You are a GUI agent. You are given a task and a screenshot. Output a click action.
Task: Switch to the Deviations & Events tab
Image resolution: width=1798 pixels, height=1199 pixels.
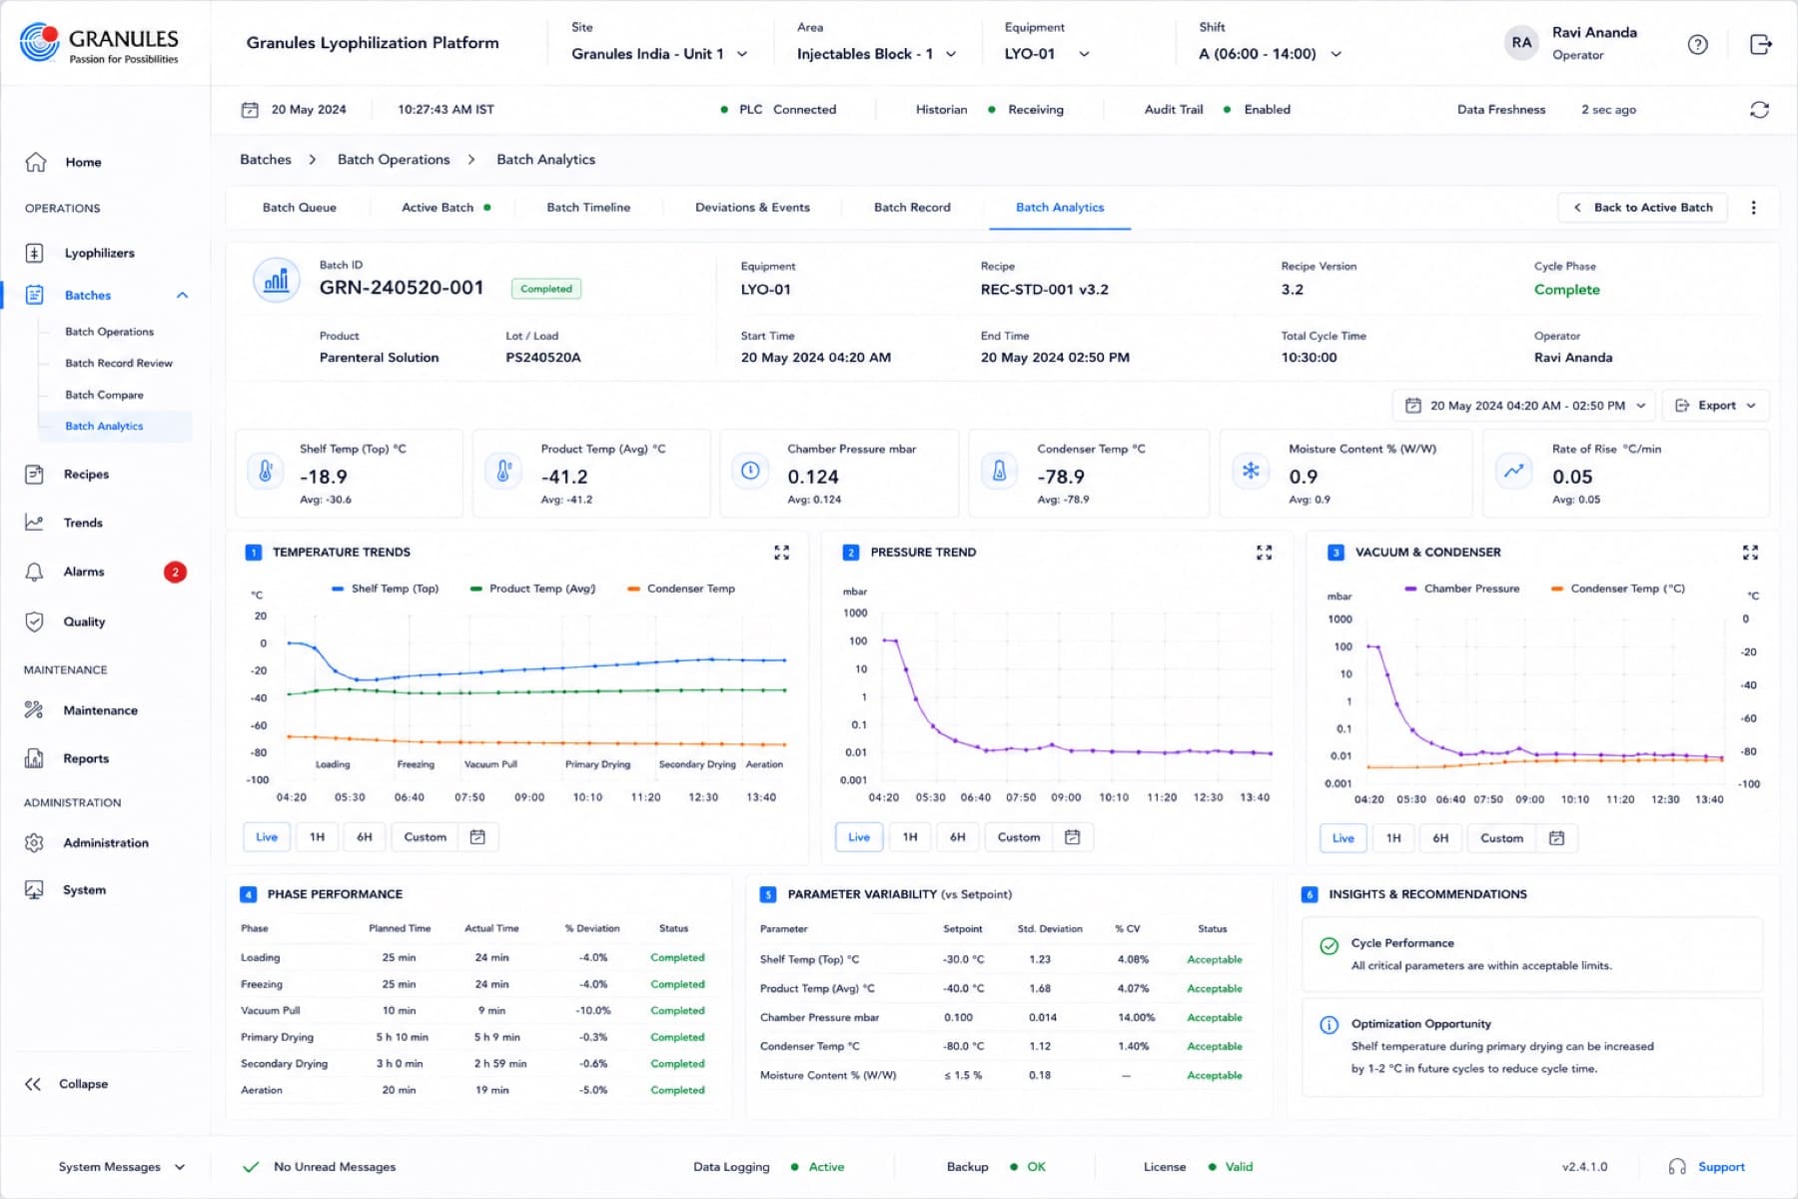pyautogui.click(x=752, y=208)
